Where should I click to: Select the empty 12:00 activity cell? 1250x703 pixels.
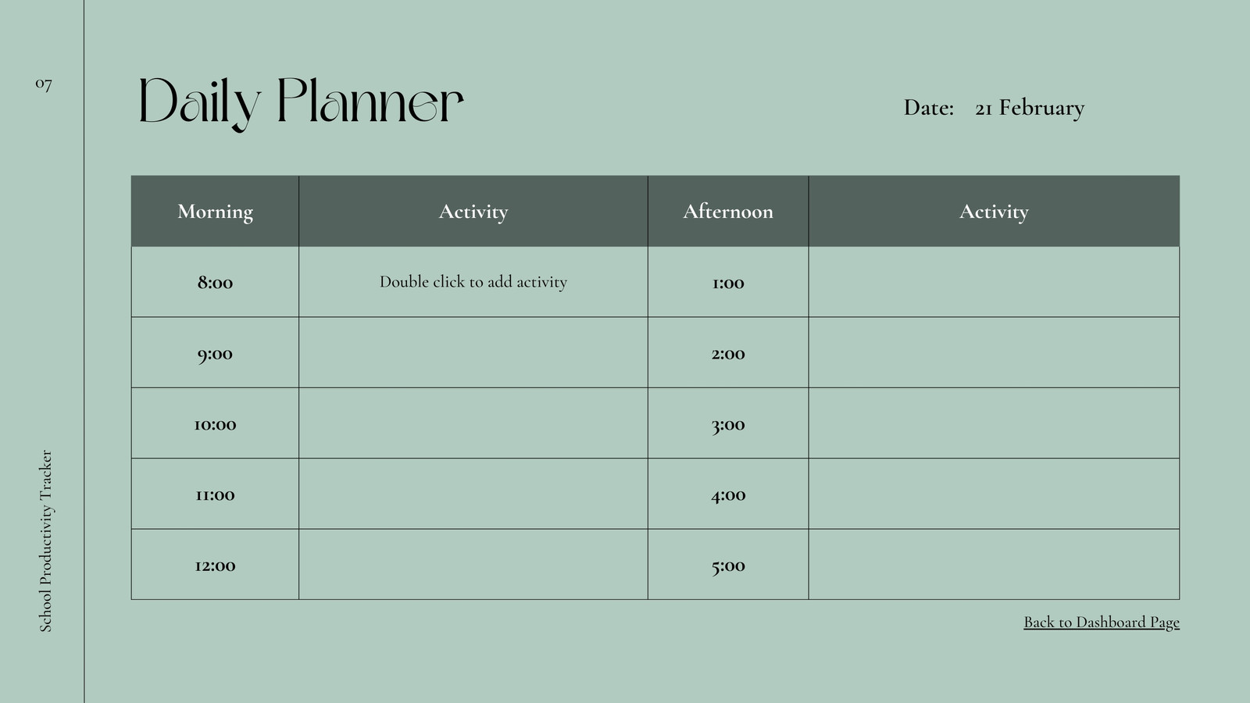tap(473, 565)
